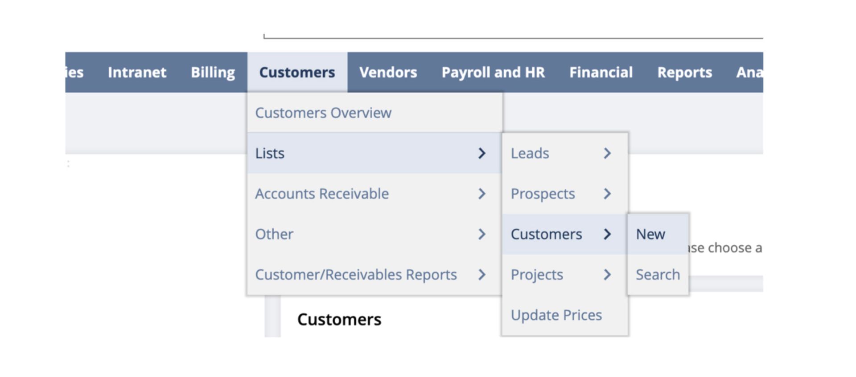The width and height of the screenshot is (856, 377).
Task: Select the Billing navigation tab
Action: (213, 72)
